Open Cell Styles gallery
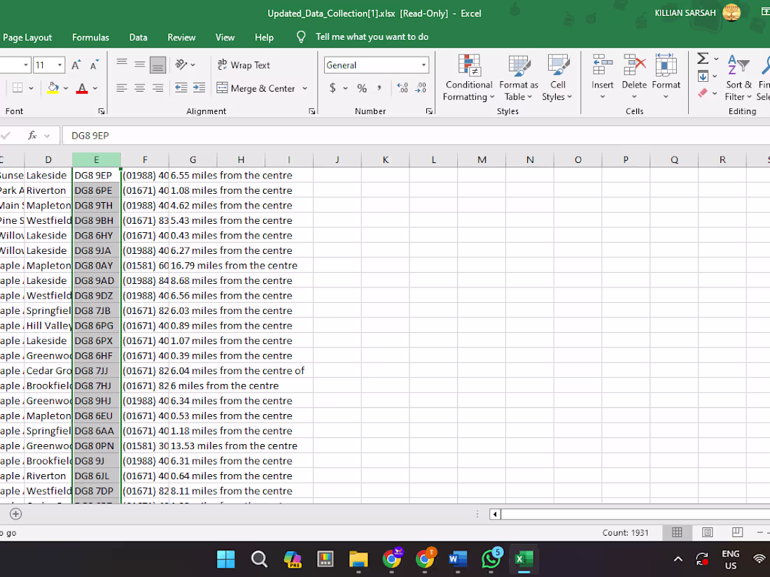The image size is (770, 577). [557, 78]
